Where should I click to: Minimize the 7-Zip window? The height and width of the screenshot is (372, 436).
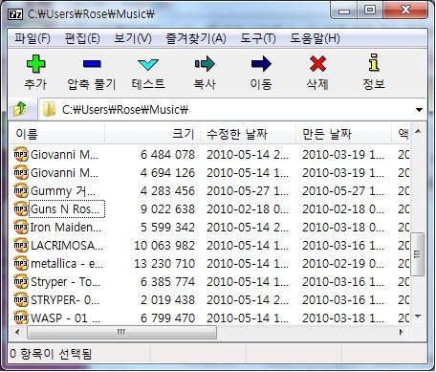pyautogui.click(x=344, y=11)
